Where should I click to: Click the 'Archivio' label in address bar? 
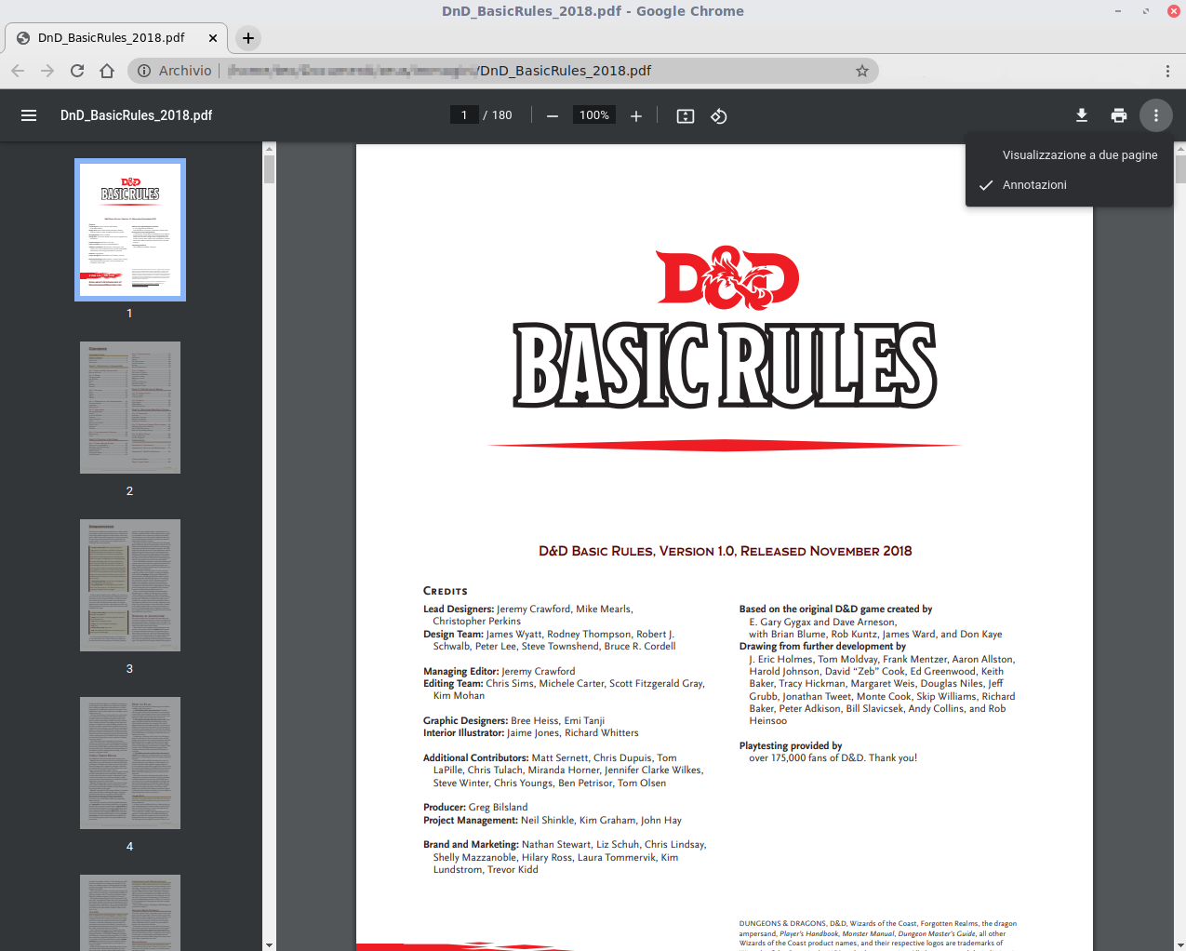point(185,71)
